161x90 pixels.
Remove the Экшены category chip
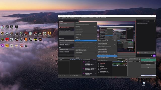pos(69,45)
